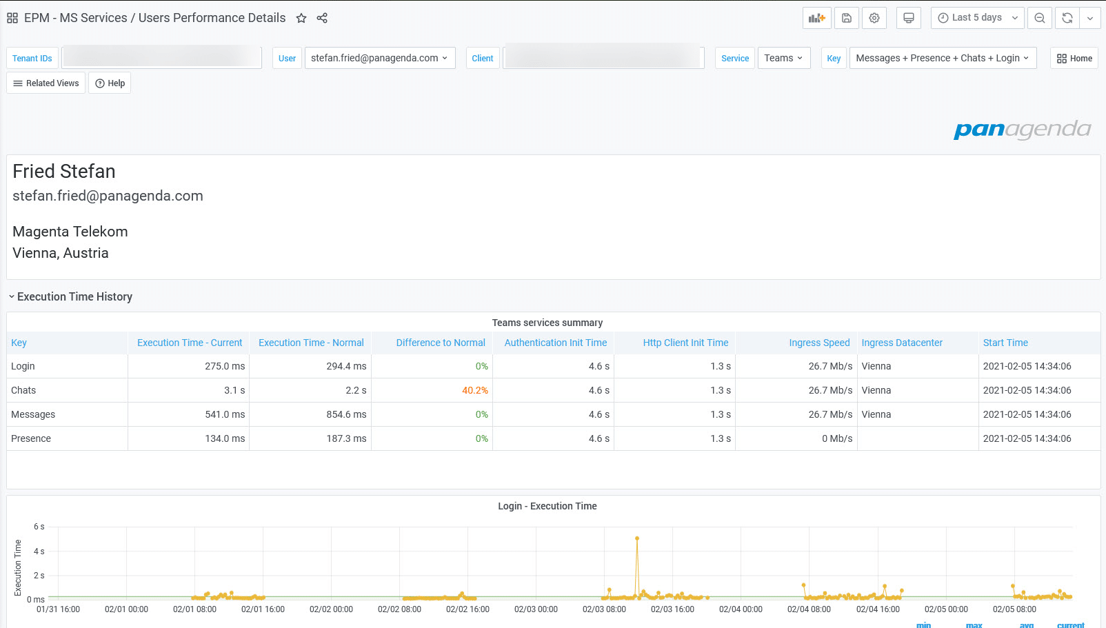Refresh the dashboard
This screenshot has width=1106, height=628.
pos(1067,18)
